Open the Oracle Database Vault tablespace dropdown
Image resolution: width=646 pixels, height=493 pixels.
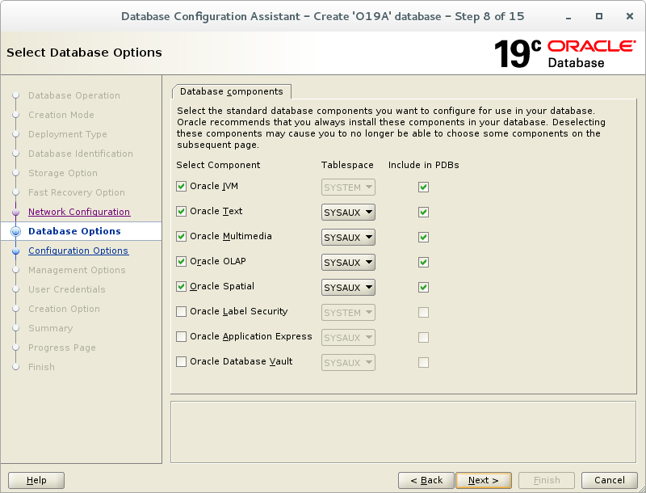pos(348,363)
